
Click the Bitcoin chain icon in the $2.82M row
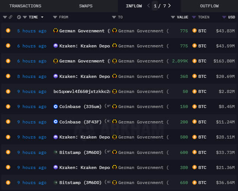click(x=8, y=91)
